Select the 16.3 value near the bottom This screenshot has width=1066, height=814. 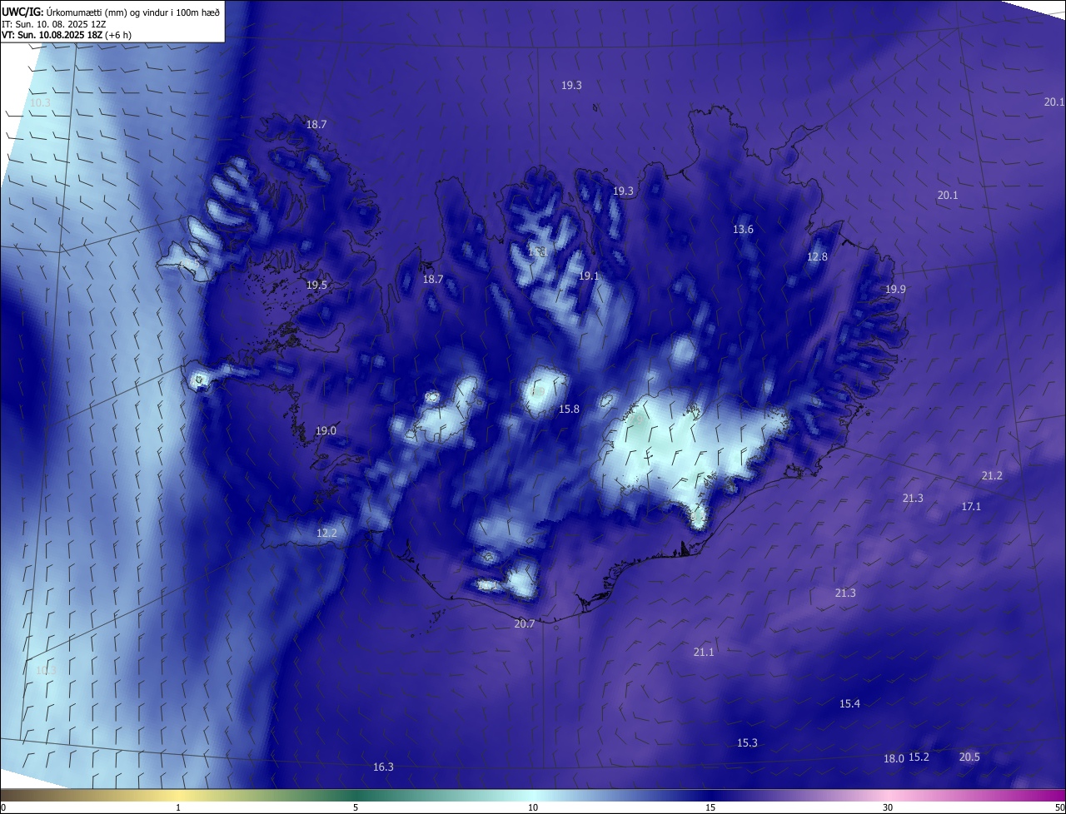[383, 767]
